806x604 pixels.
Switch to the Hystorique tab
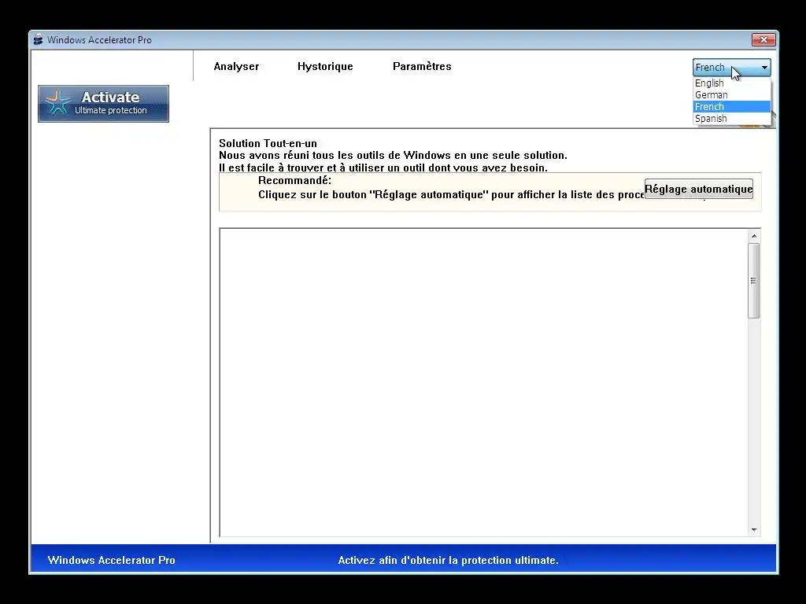pos(325,66)
